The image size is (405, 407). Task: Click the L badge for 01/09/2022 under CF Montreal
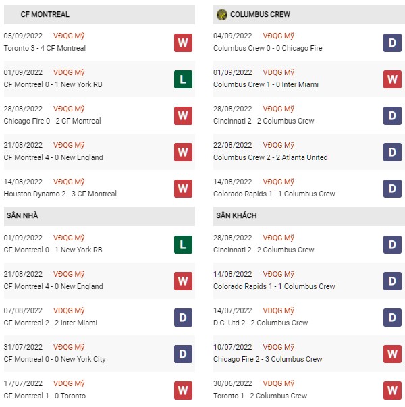click(x=183, y=79)
